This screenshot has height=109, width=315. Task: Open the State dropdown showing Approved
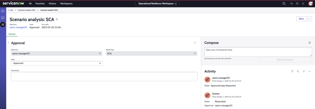(57, 63)
